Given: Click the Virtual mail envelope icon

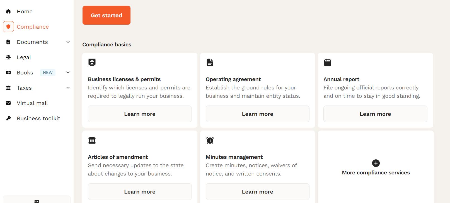Looking at the screenshot, I should pyautogui.click(x=8, y=103).
